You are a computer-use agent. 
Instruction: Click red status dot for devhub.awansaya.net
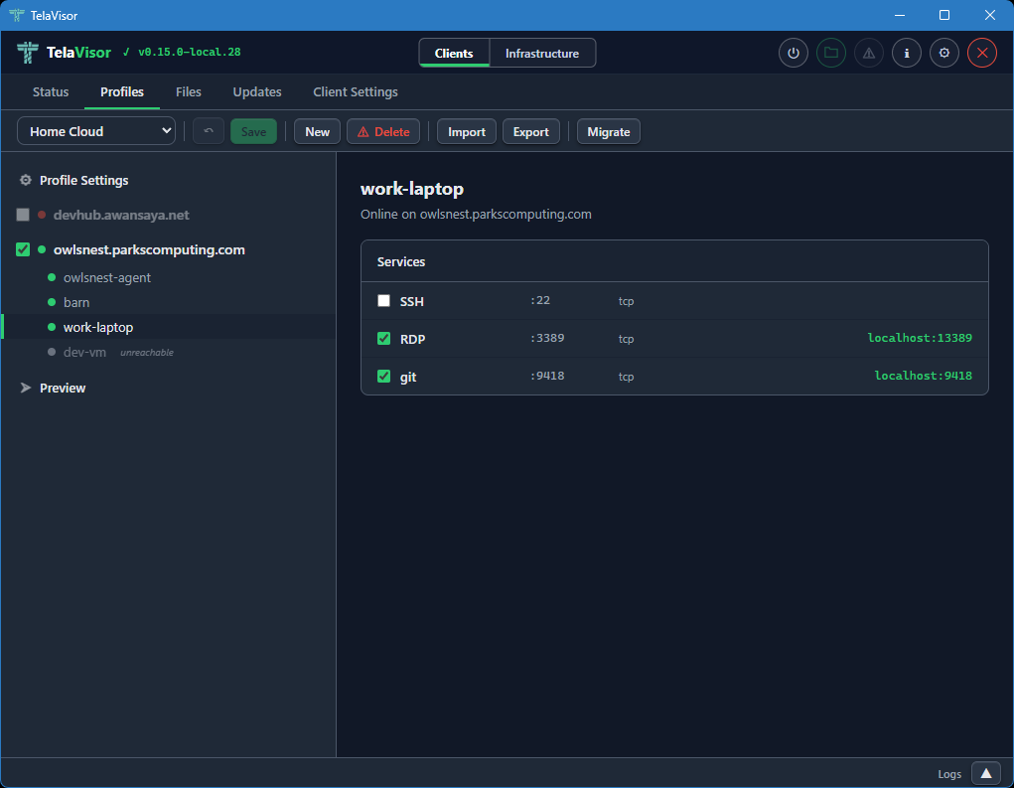click(x=42, y=215)
